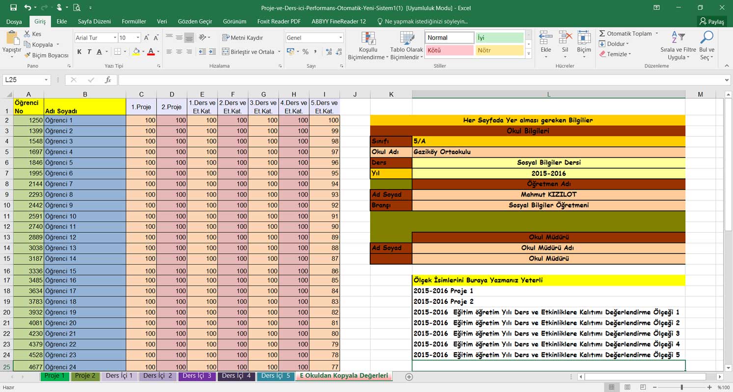Click the increase indent icon
This screenshot has width=733, height=392.
(x=212, y=51)
